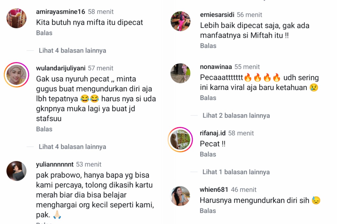View rifanaj.id's profile picture
The image size is (337, 224).
180,140
